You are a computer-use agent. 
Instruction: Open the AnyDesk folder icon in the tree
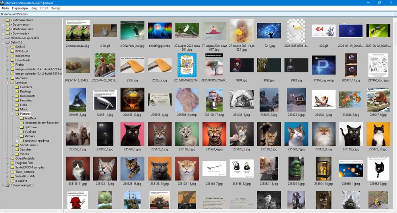[22, 118]
